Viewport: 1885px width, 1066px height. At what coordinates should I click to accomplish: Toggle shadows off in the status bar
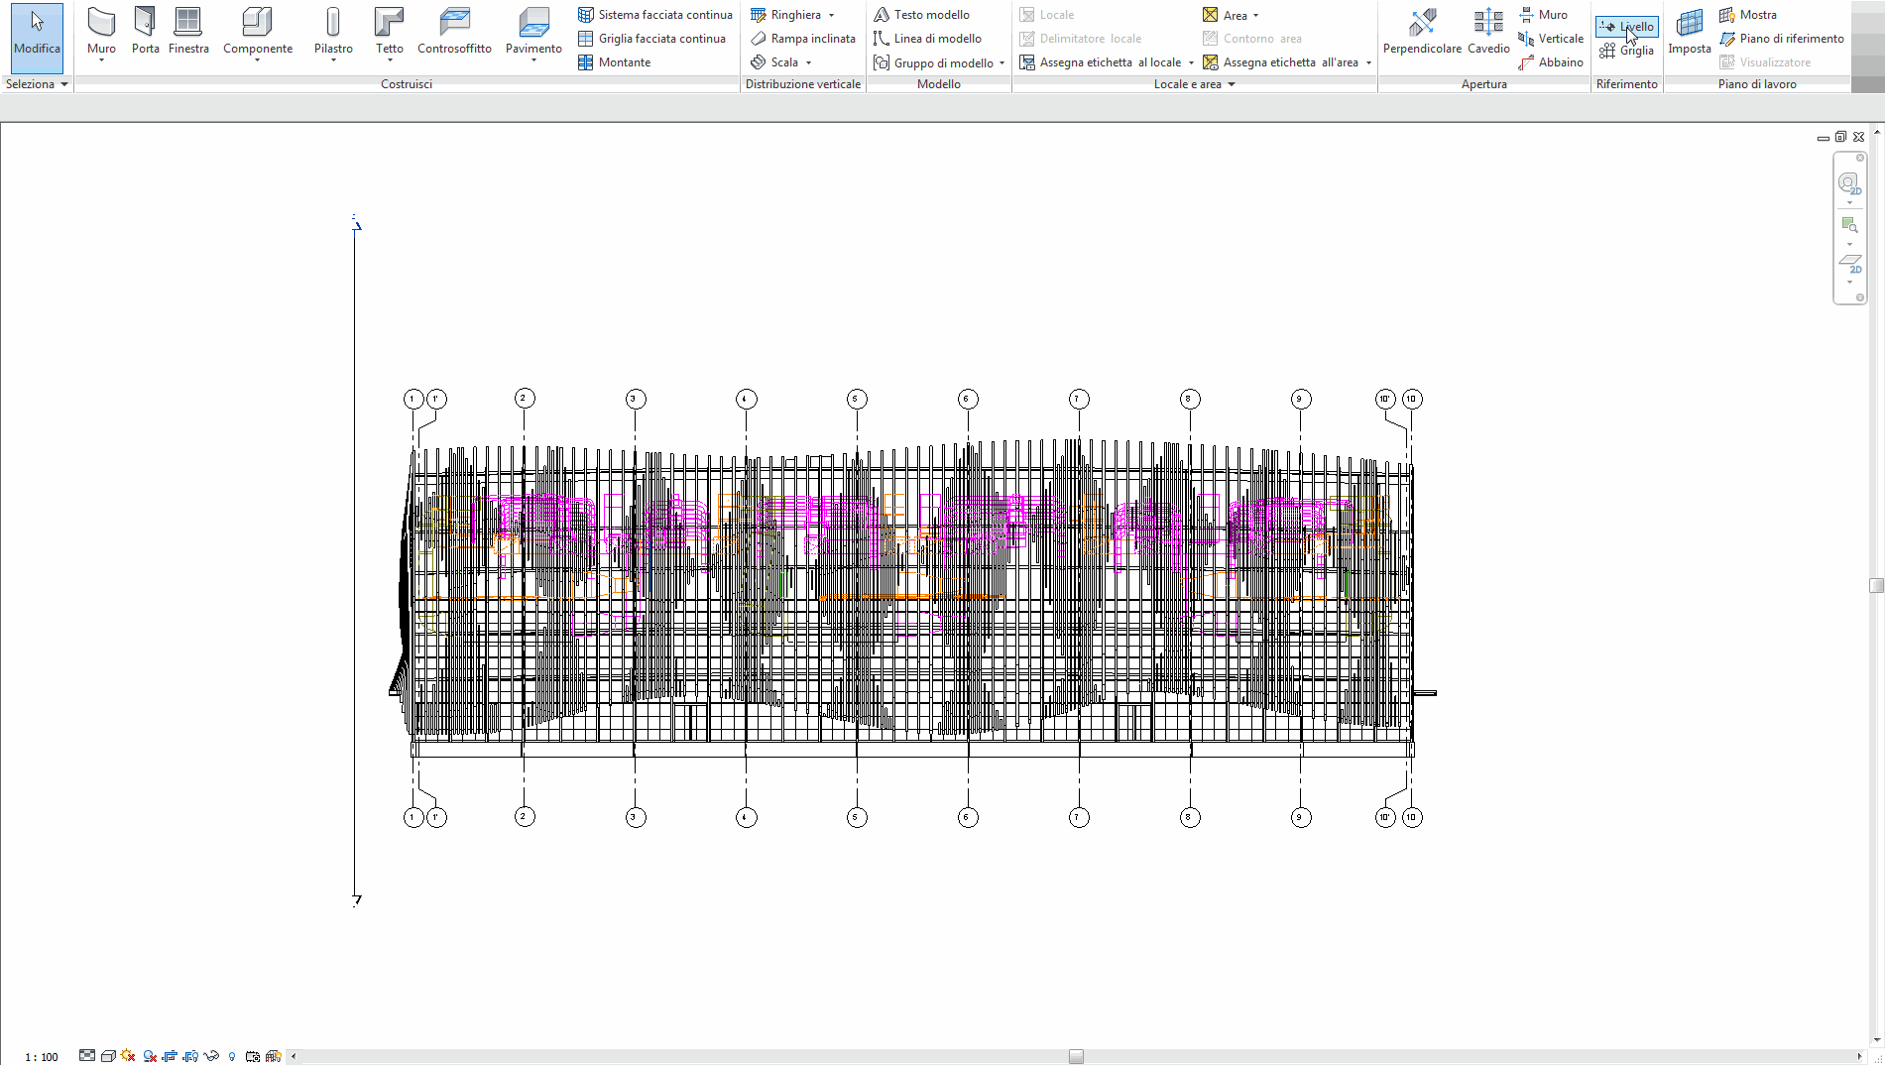click(148, 1055)
